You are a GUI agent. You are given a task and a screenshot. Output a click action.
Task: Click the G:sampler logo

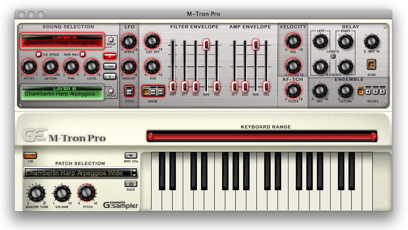point(120,205)
